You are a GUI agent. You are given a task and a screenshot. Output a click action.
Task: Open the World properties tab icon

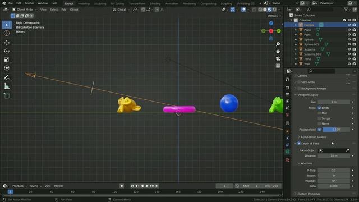point(288,114)
